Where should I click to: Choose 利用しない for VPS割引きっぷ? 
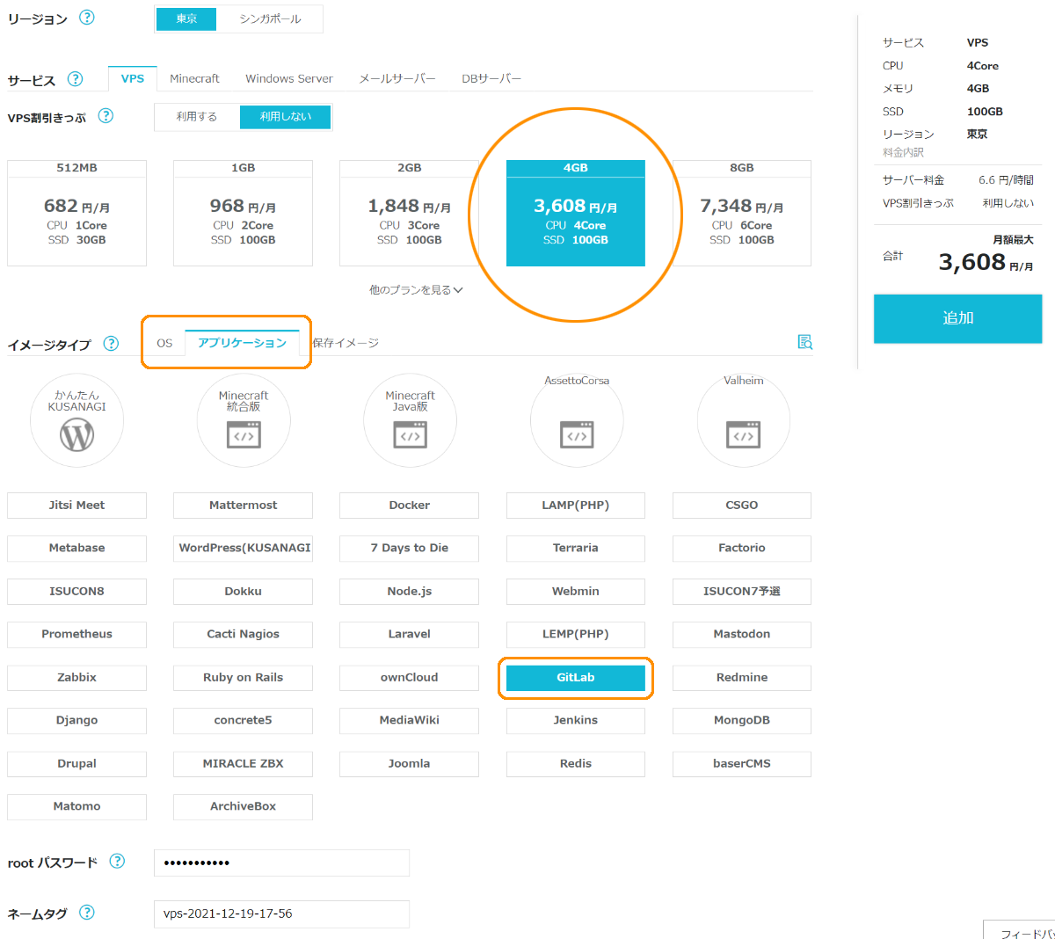[x=286, y=117]
